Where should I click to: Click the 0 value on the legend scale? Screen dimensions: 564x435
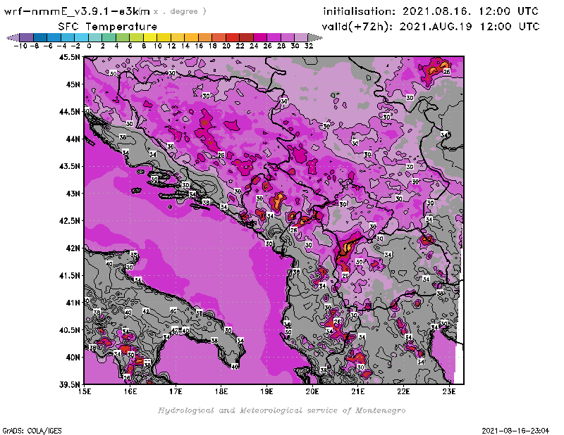click(89, 46)
